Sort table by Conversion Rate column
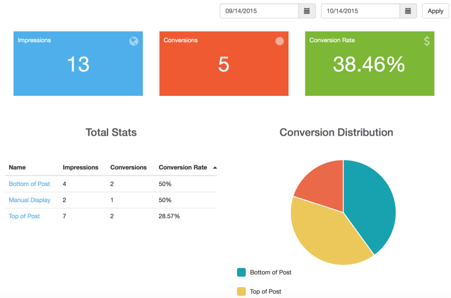The image size is (451, 298). (x=183, y=167)
